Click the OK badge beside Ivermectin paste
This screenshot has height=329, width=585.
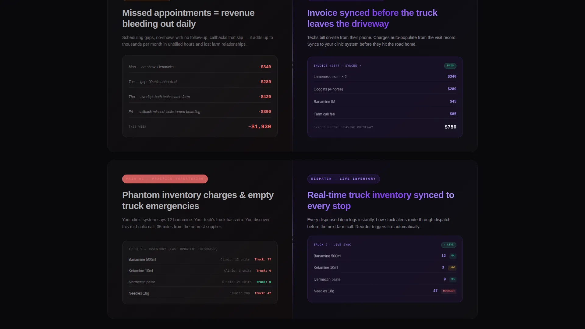click(453, 279)
